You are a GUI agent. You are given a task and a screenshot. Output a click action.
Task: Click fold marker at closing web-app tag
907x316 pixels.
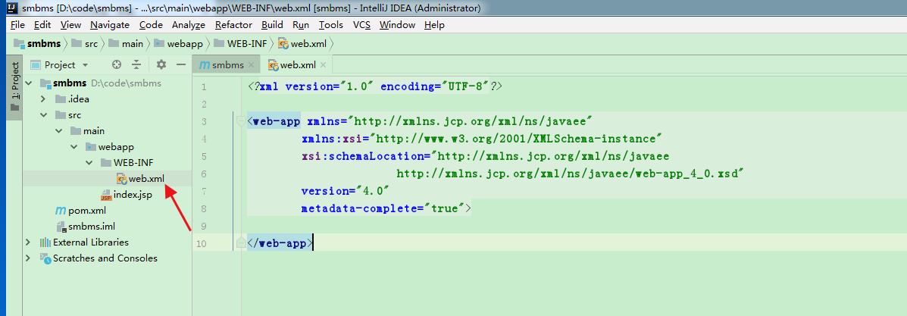[x=240, y=243]
